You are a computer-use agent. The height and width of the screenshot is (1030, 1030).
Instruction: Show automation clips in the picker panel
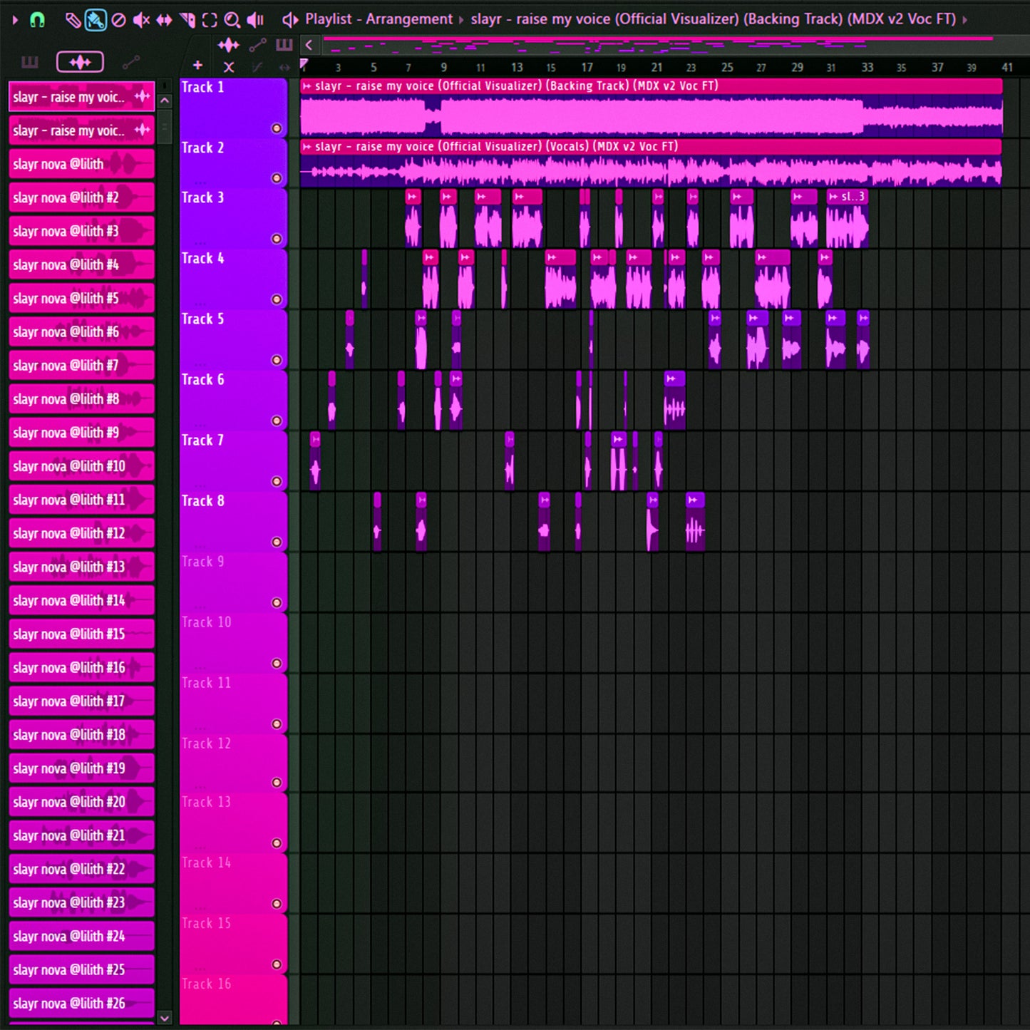[130, 63]
